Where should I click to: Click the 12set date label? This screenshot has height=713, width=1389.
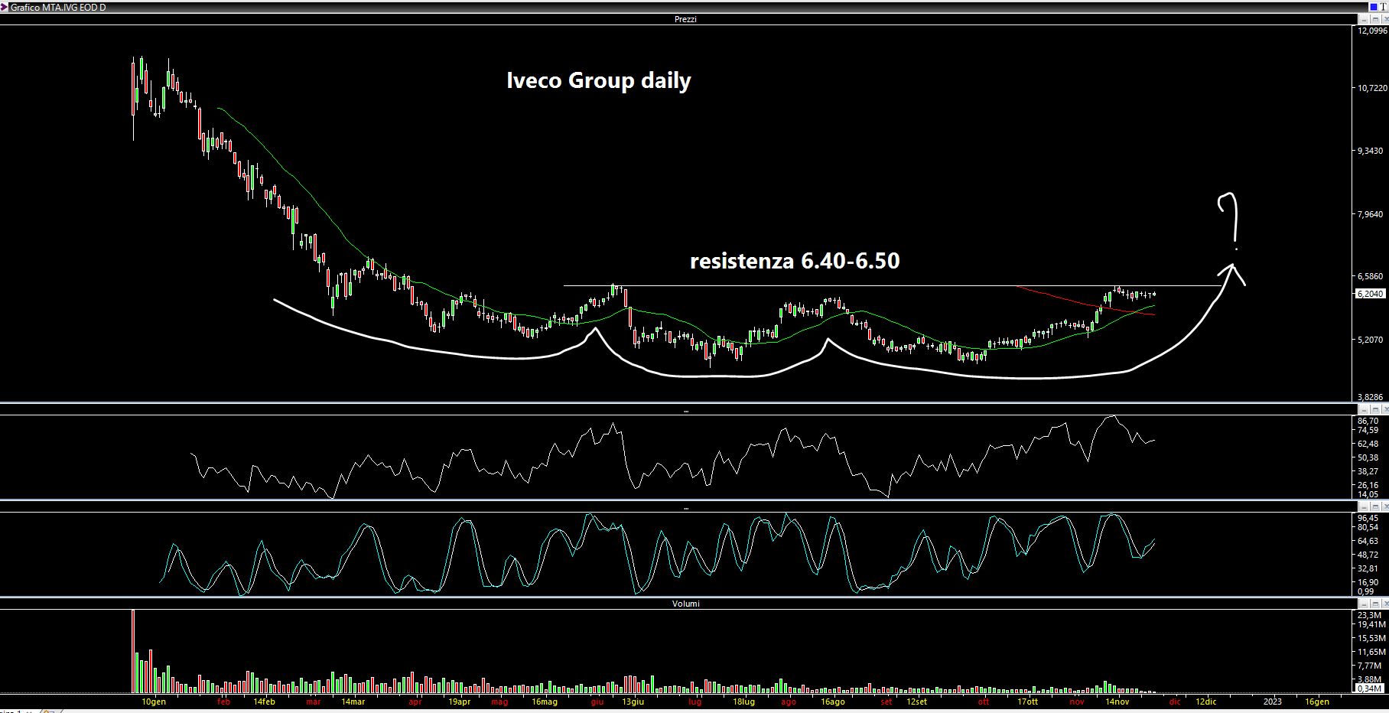tap(916, 702)
